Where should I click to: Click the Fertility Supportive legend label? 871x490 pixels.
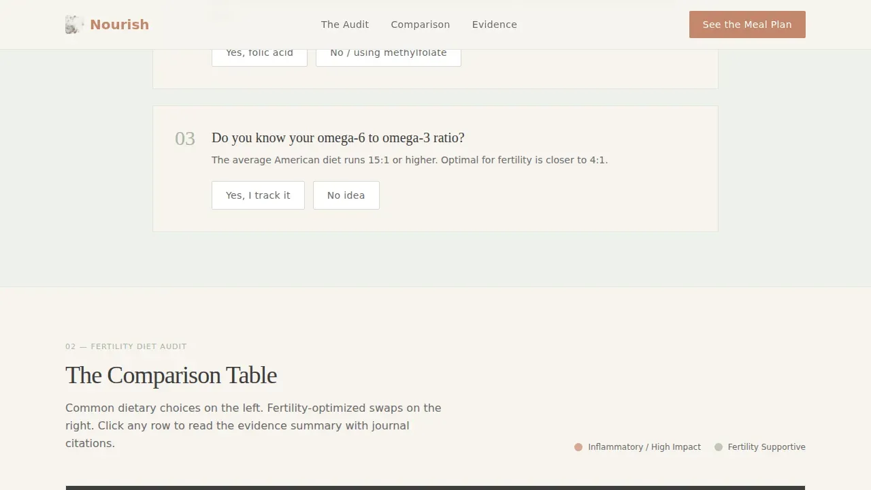pyautogui.click(x=766, y=447)
